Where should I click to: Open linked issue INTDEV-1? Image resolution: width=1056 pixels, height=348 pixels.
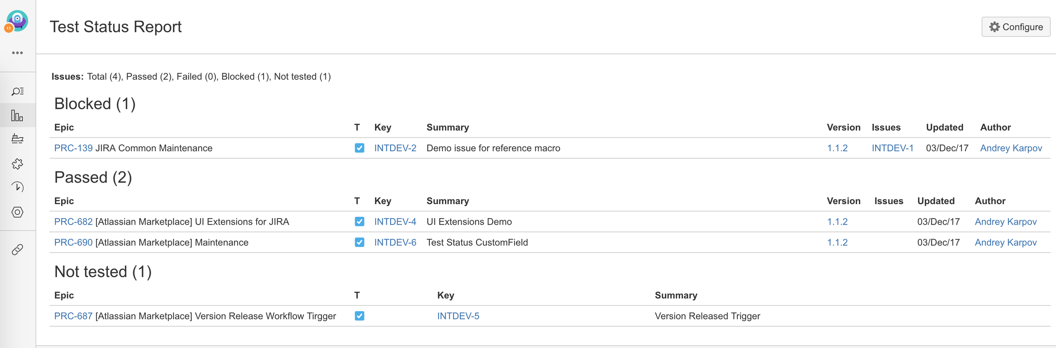point(892,148)
